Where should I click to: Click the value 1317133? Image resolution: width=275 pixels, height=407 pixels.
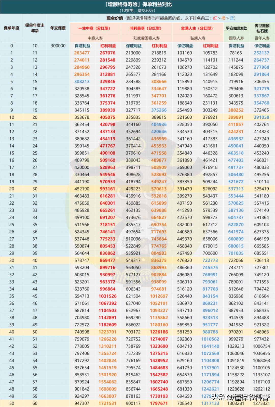click(x=210, y=403)
